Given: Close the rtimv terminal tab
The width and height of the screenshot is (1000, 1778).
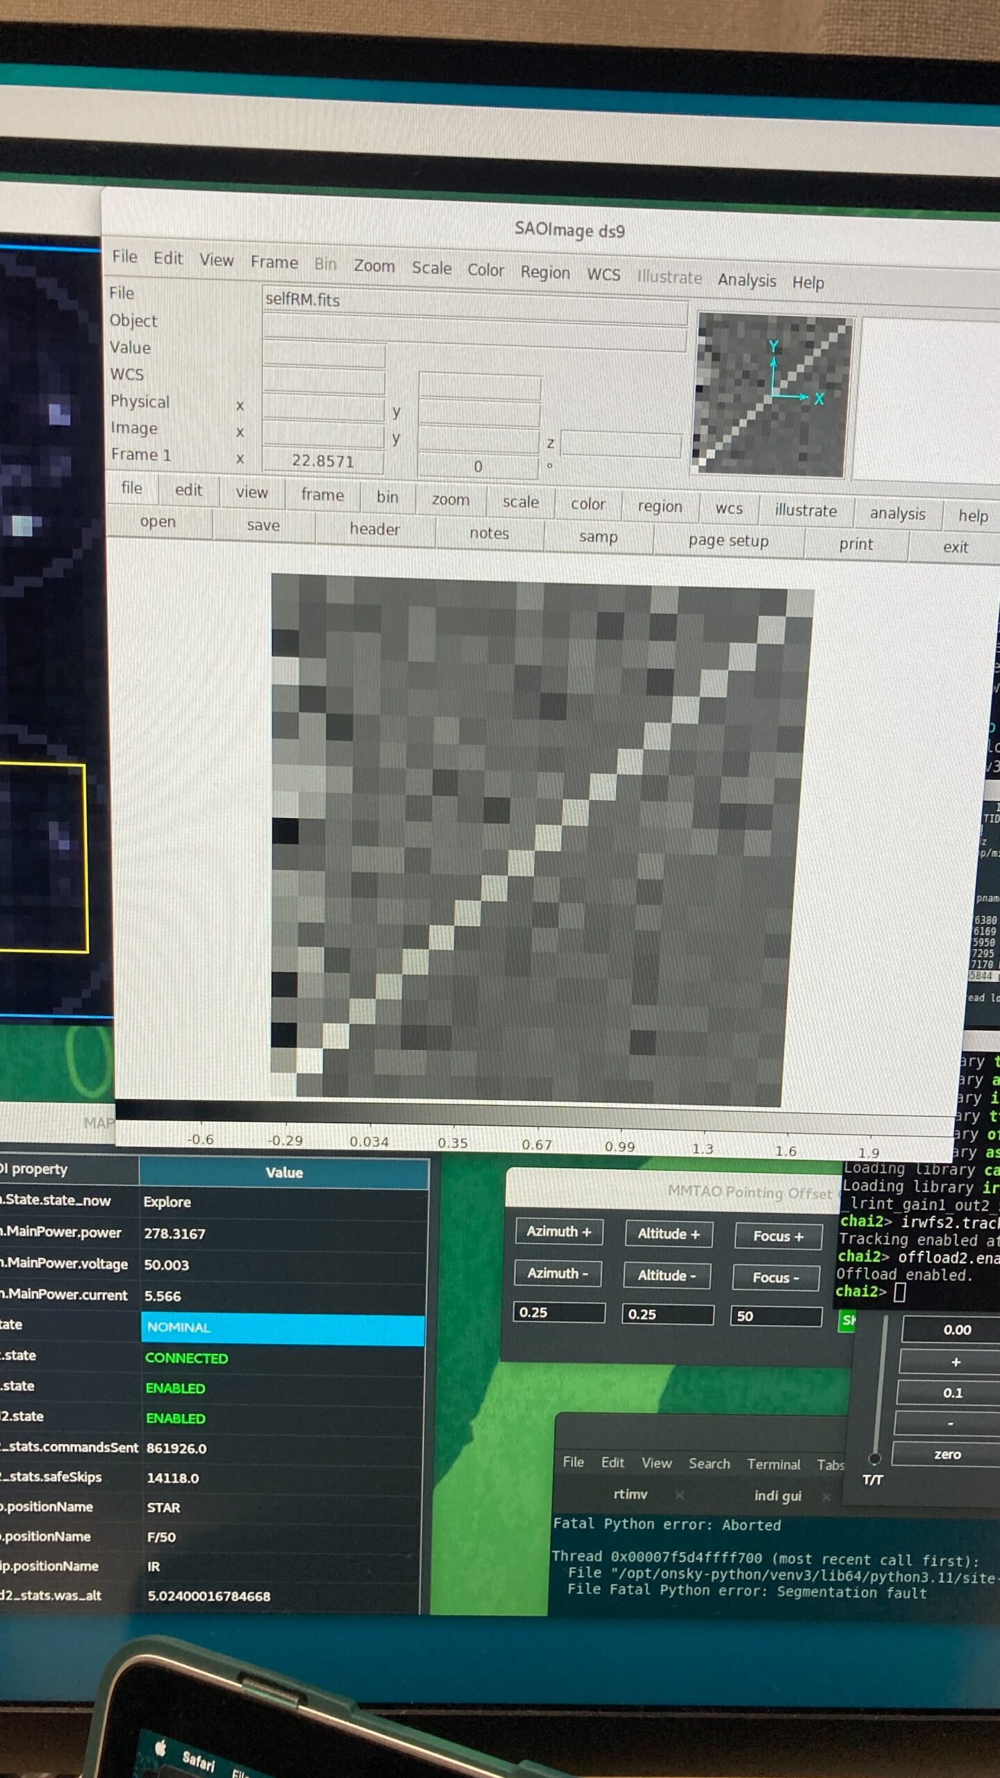Looking at the screenshot, I should tap(679, 1495).
